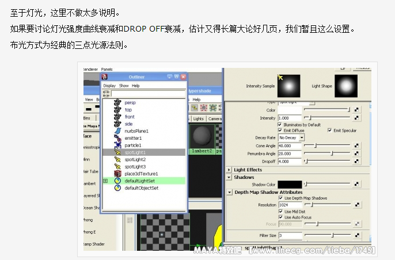Open the Show menu in Outliner
395x260 pixels.
point(124,86)
